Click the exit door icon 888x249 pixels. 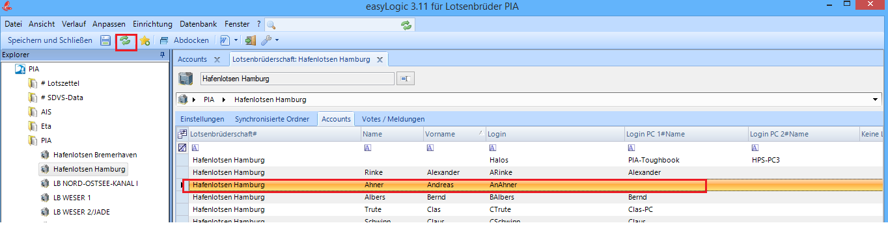click(x=250, y=40)
